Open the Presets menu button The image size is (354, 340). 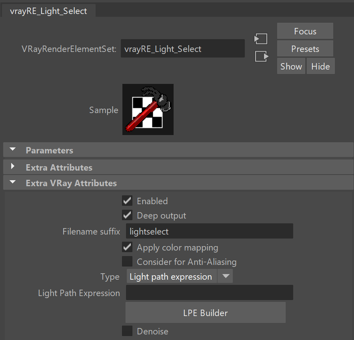pyautogui.click(x=305, y=49)
